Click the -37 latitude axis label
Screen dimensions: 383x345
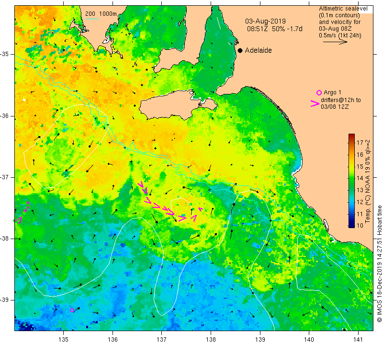[5, 177]
